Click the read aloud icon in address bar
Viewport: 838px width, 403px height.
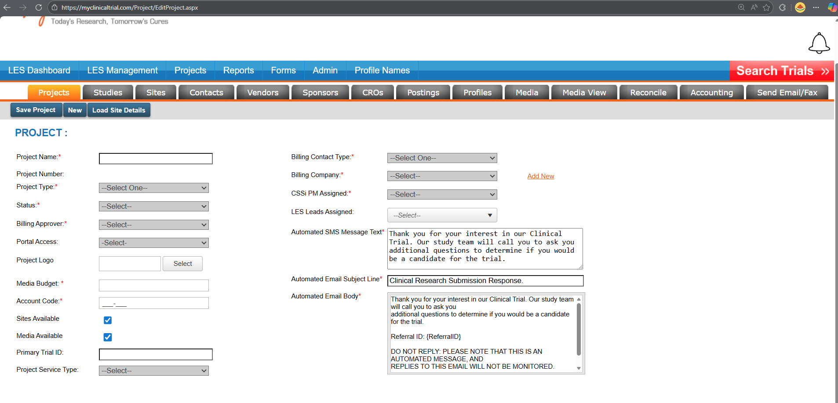pyautogui.click(x=754, y=7)
